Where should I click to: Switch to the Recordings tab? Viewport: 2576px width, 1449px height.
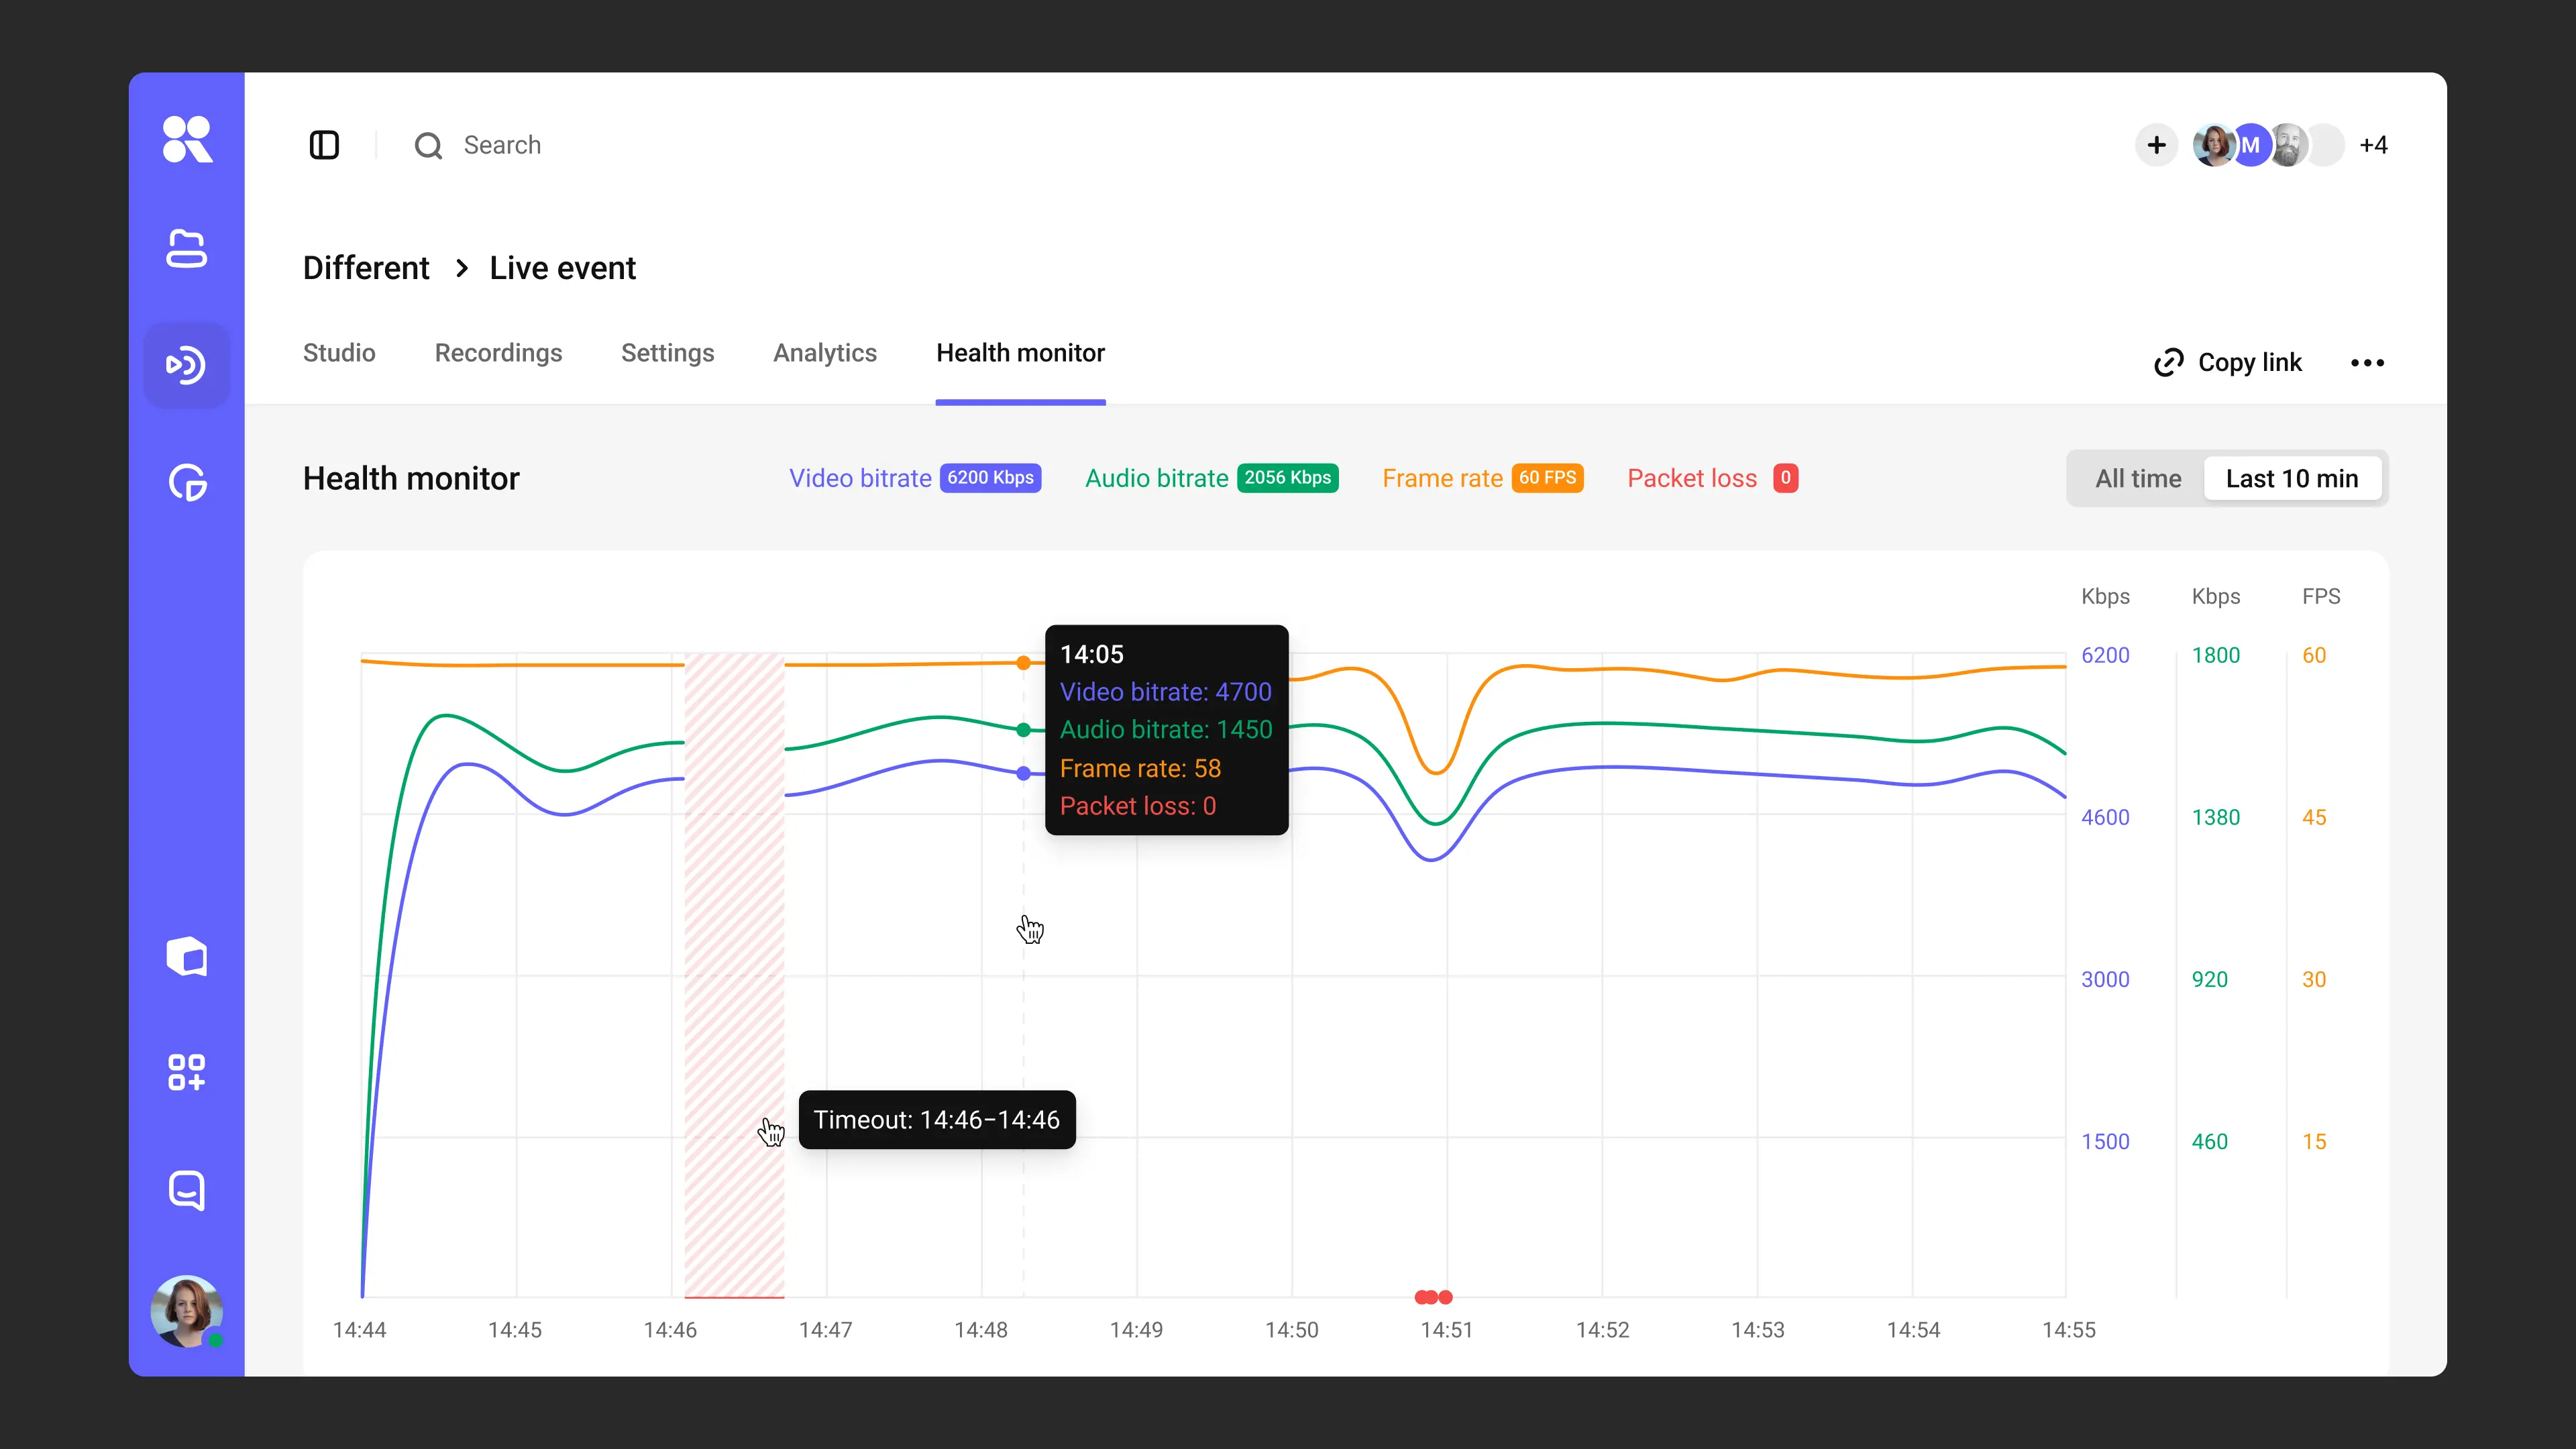click(x=498, y=353)
